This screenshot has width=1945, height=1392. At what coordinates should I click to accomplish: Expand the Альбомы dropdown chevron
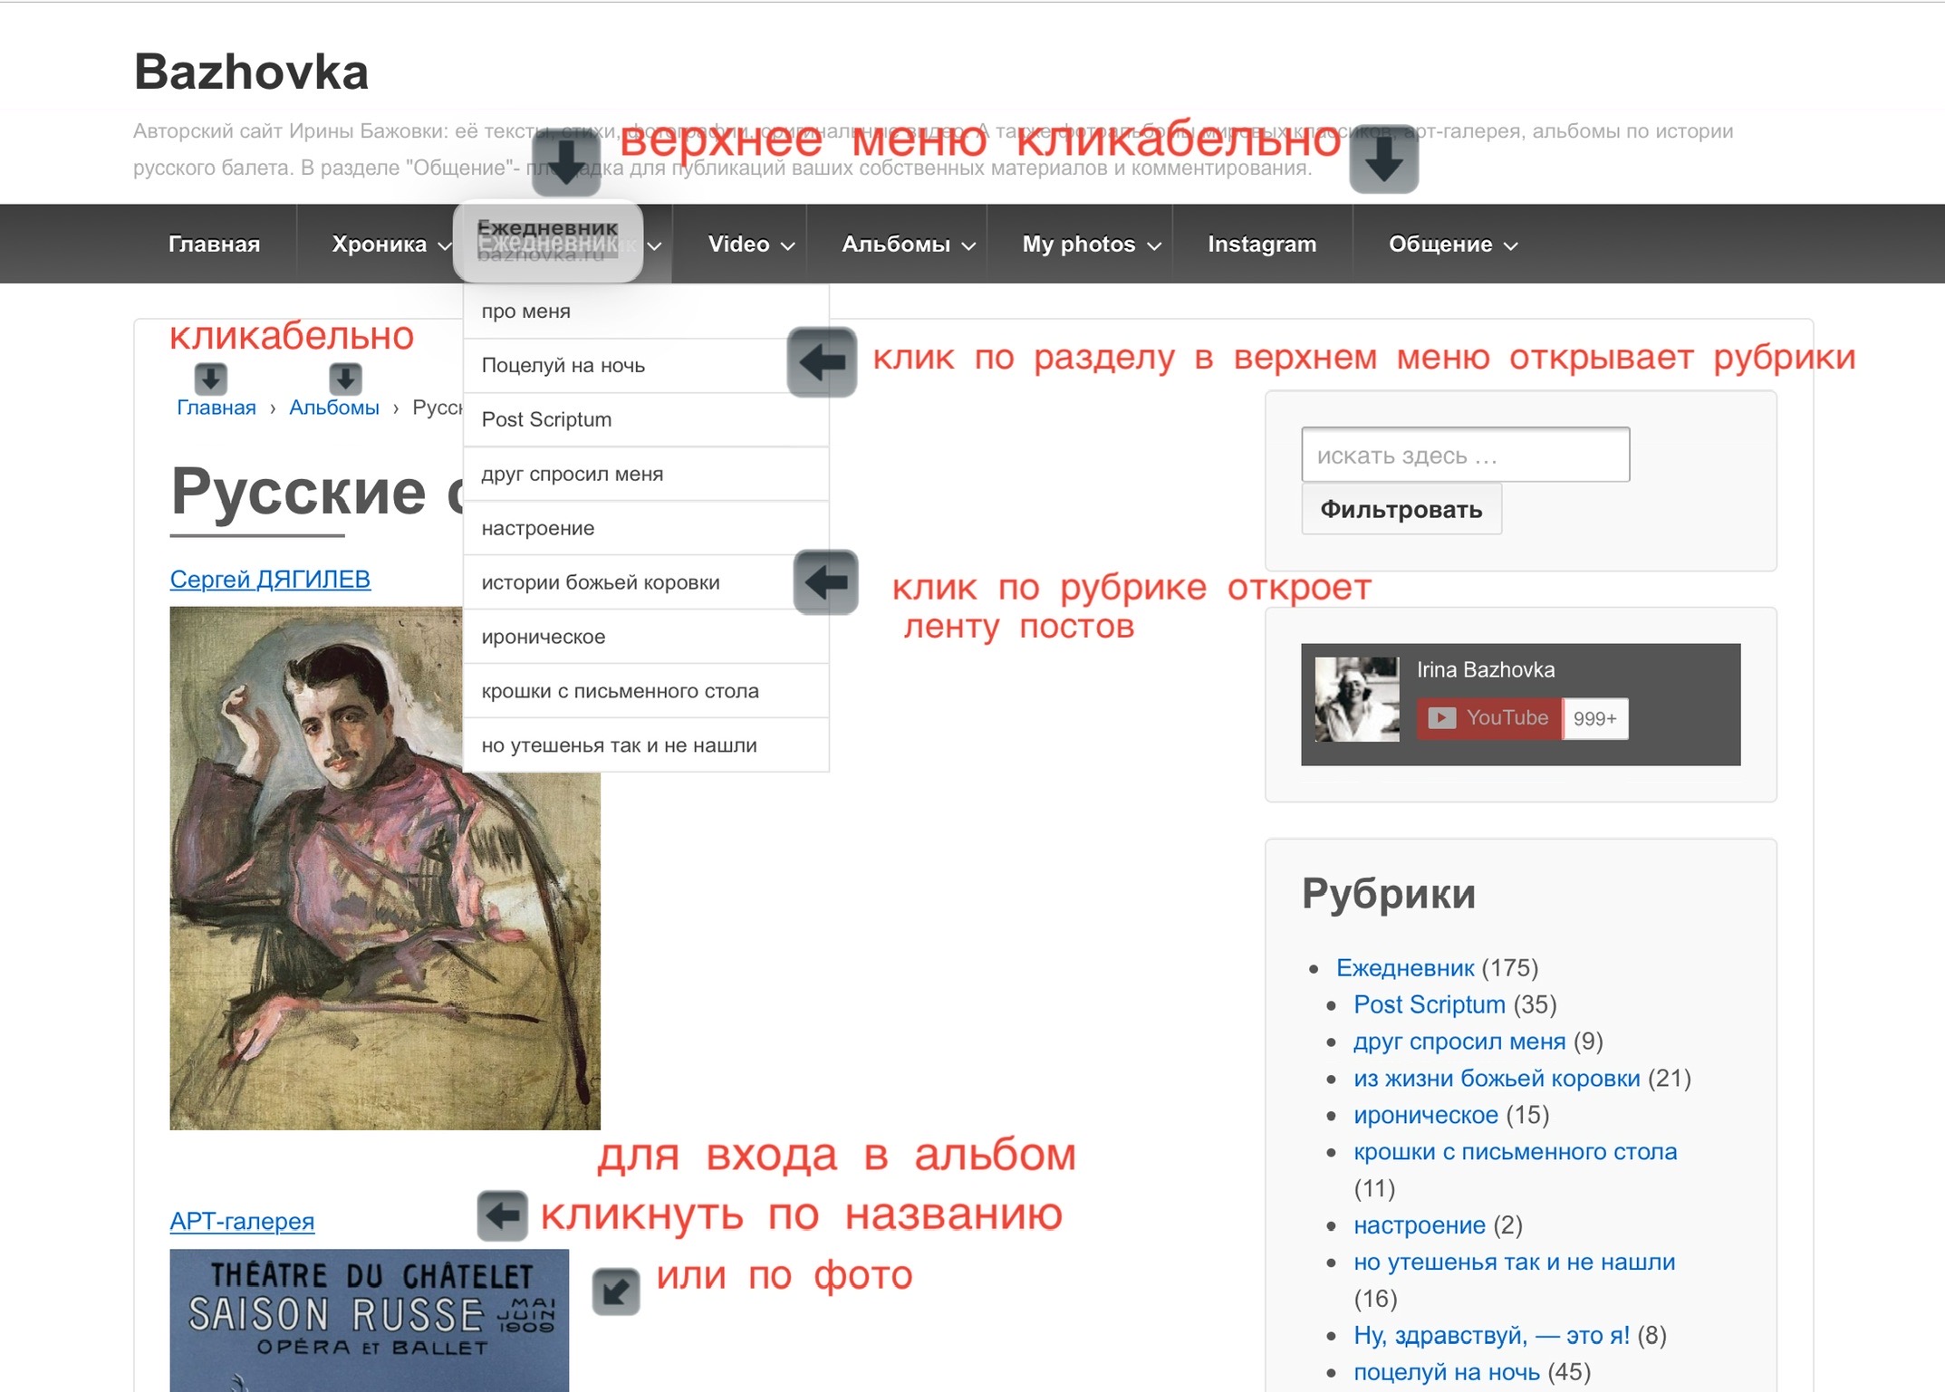coord(968,245)
